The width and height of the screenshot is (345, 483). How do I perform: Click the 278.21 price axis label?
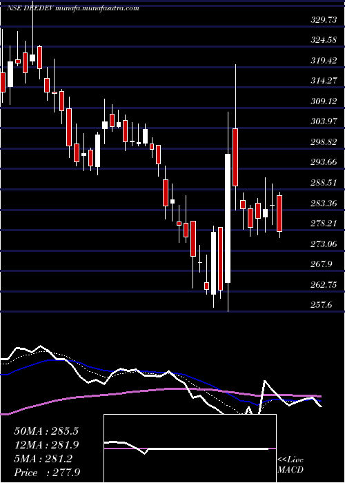(x=324, y=224)
